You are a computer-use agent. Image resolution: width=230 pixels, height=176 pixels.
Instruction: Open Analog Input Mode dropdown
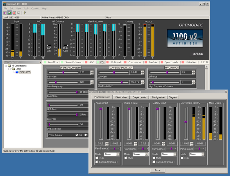(118, 154)
